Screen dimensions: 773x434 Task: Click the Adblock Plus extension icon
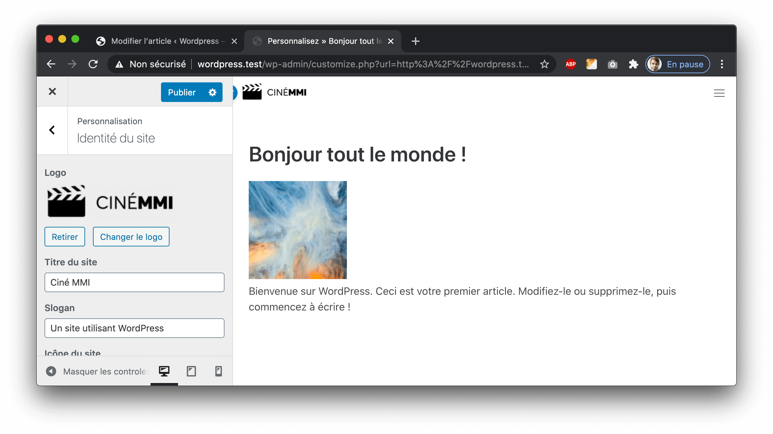click(x=570, y=64)
